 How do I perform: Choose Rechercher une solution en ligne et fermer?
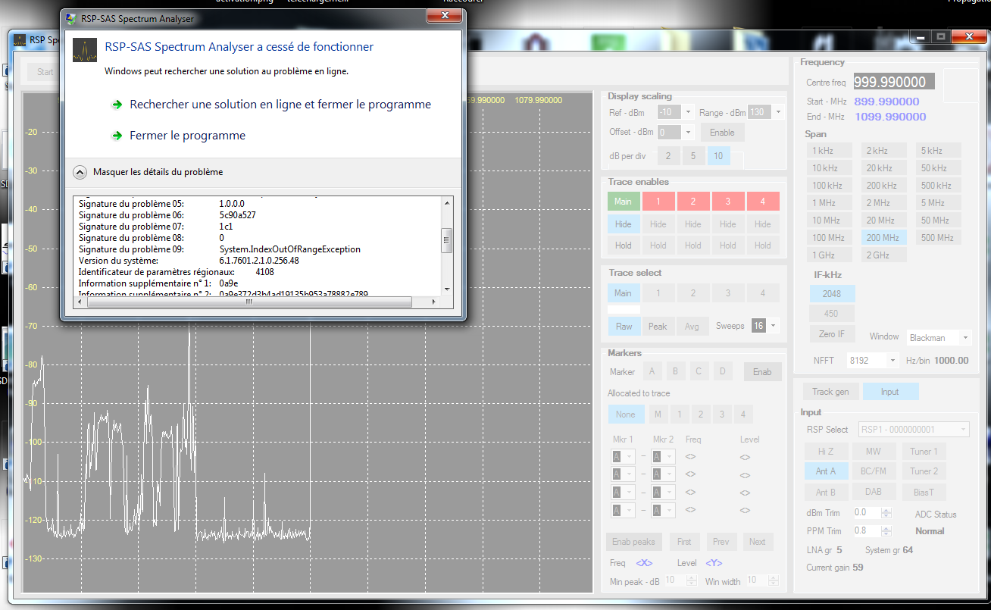280,105
